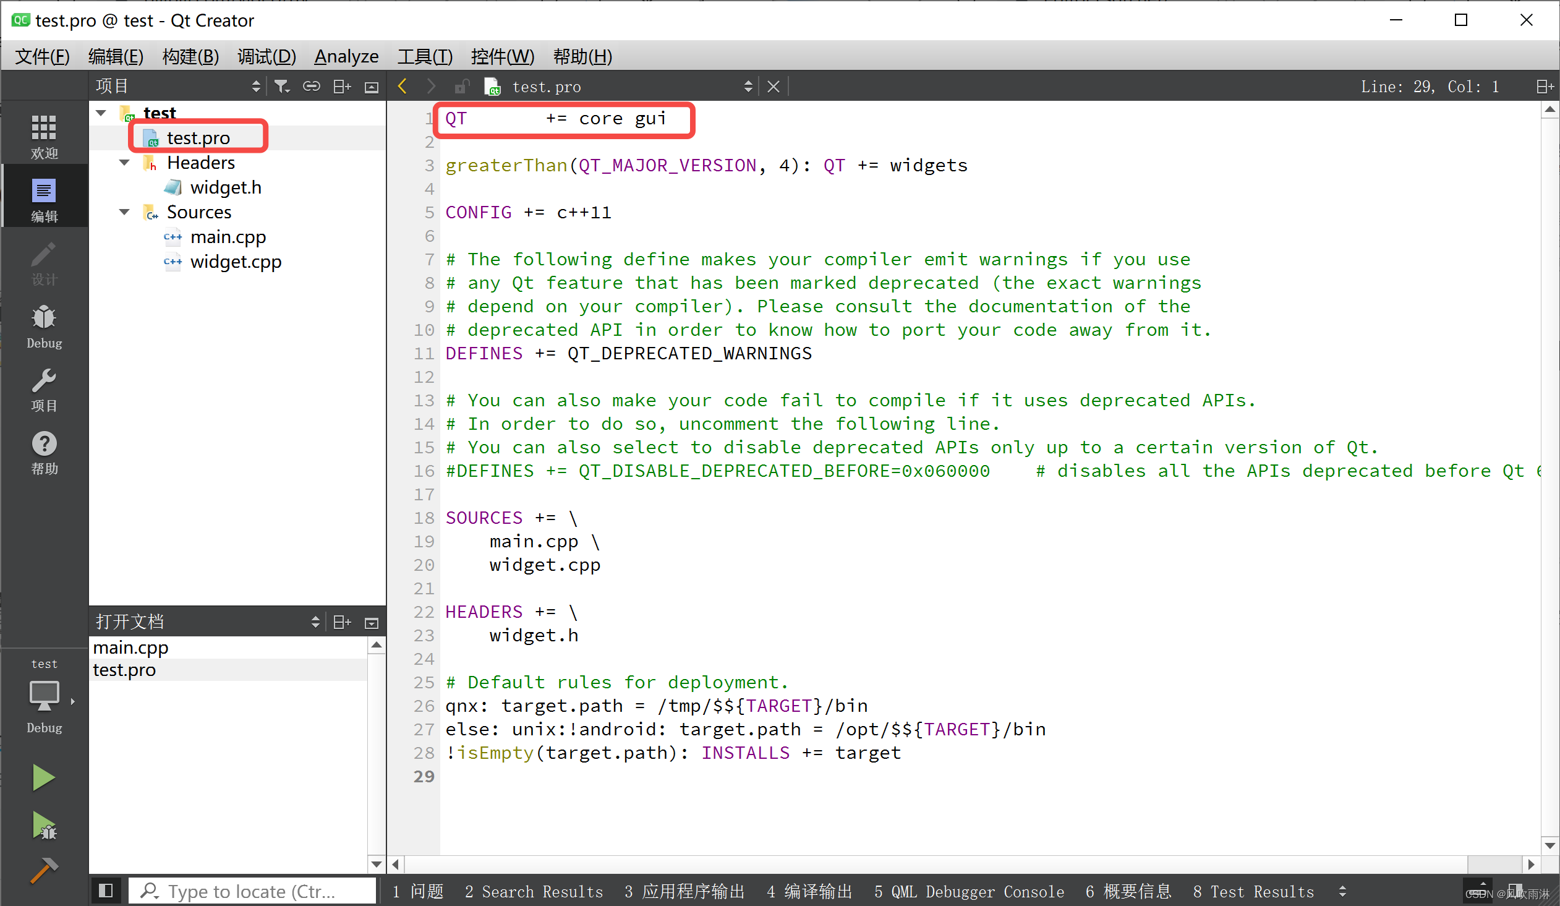This screenshot has width=1560, height=906.
Task: Select widget.cpp in project tree
Action: coord(236,262)
